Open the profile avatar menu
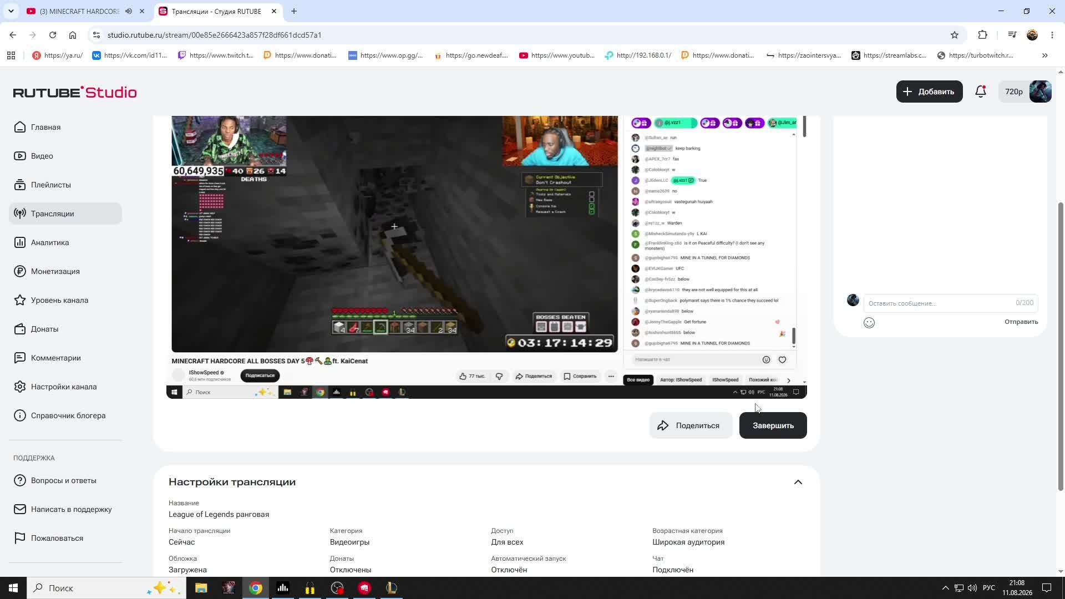 point(1040,92)
